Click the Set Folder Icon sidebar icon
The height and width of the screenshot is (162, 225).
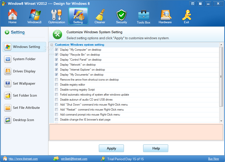pos(8,95)
